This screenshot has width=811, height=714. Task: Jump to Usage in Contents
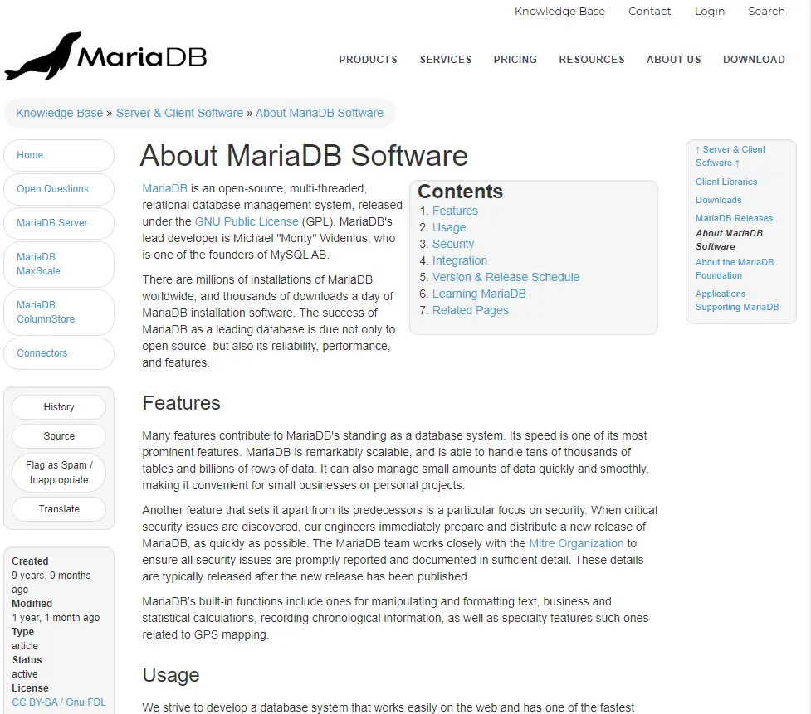click(449, 227)
